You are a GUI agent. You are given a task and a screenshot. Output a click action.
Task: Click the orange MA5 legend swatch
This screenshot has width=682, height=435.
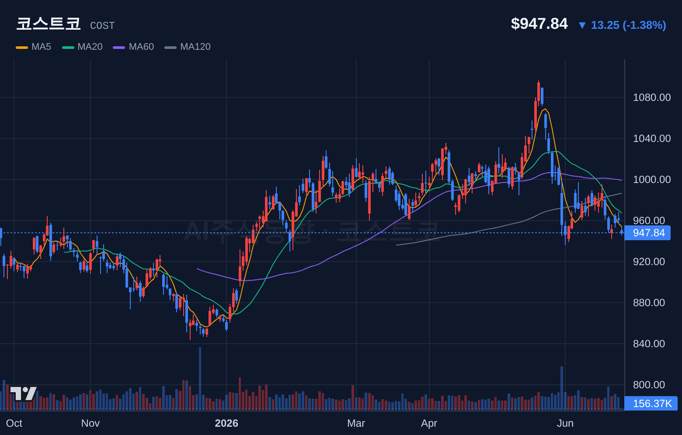pyautogui.click(x=22, y=47)
